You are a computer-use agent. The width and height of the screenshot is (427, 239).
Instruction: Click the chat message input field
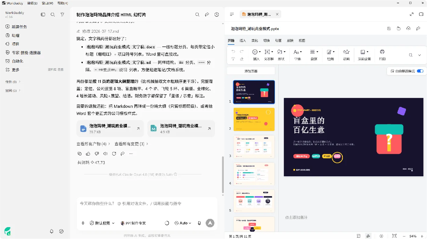147,204
